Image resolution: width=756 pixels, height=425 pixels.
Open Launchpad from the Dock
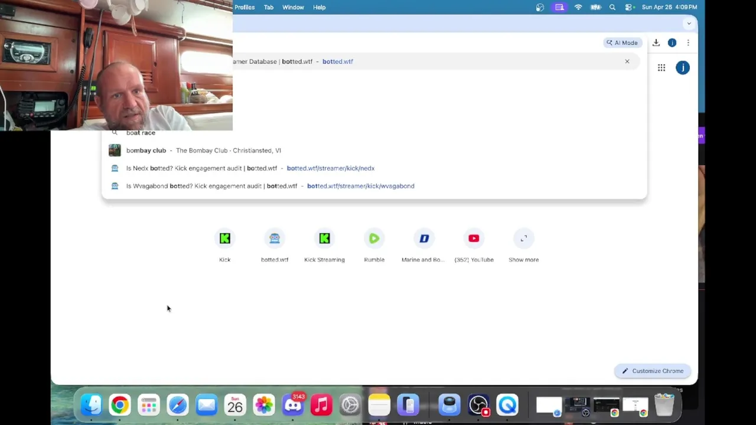(149, 405)
